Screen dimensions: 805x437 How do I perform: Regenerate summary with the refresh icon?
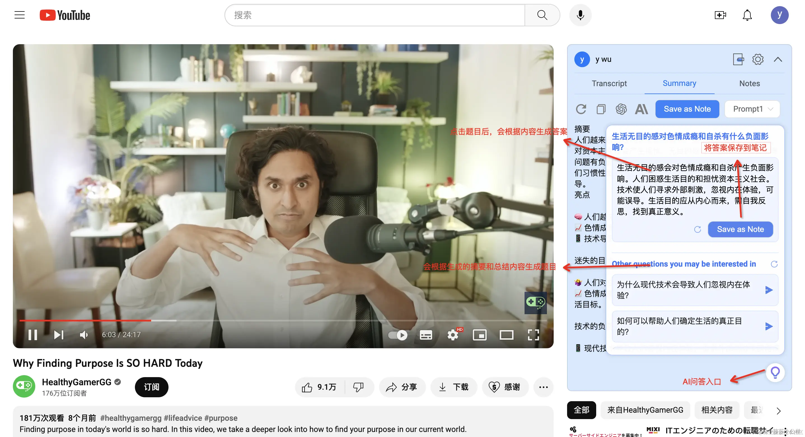(x=581, y=109)
